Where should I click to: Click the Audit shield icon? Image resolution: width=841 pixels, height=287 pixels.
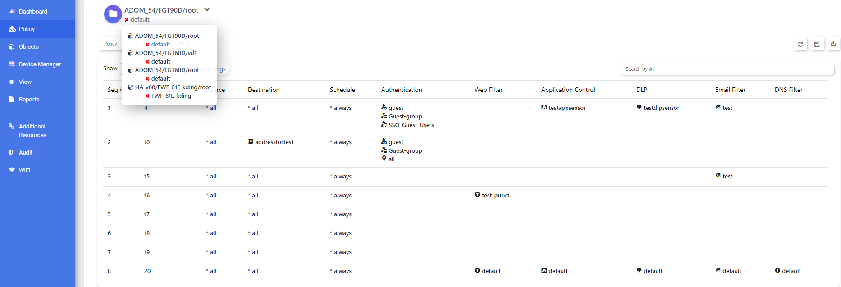click(11, 152)
